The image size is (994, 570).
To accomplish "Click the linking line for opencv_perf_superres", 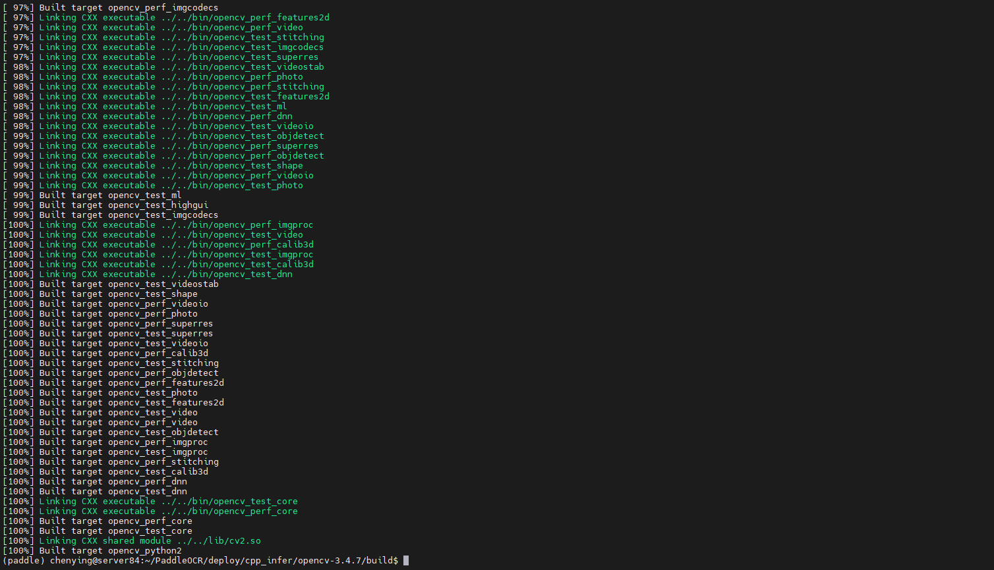I will pos(161,146).
